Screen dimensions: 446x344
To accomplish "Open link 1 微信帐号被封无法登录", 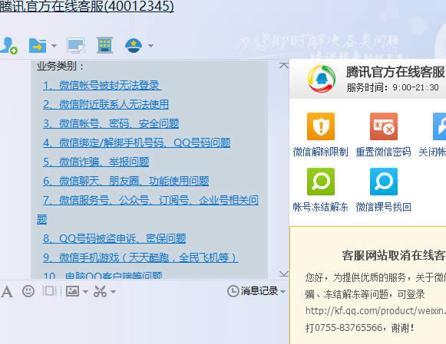I will 102,86.
